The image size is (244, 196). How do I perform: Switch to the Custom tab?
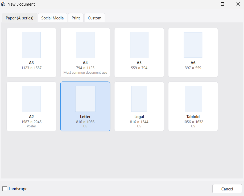(x=95, y=18)
